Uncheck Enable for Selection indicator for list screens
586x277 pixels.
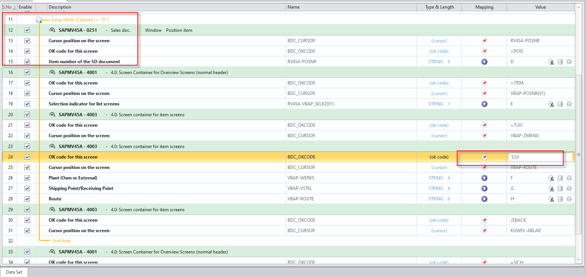pos(27,104)
